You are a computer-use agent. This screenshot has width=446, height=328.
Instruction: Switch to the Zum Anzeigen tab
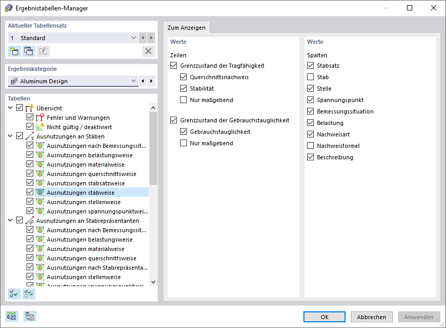186,28
